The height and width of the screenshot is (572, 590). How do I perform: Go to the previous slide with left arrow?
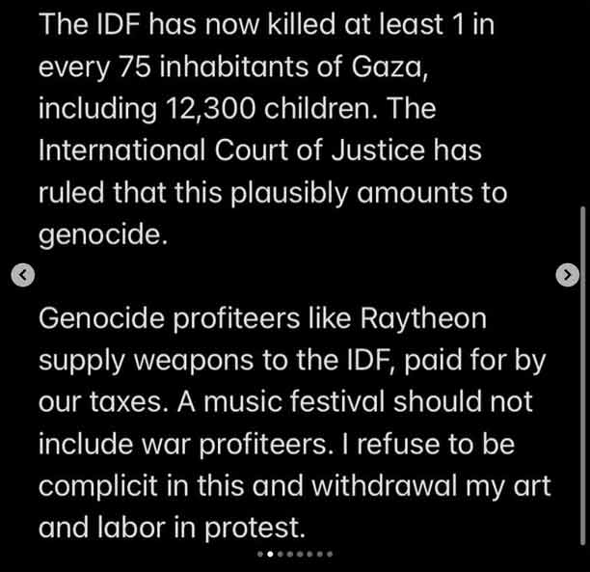[23, 275]
